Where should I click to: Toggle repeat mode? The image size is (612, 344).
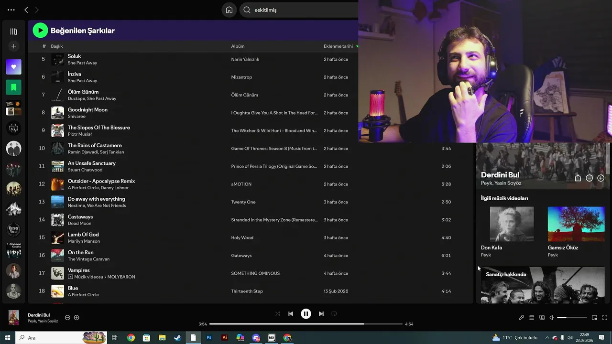point(334,314)
